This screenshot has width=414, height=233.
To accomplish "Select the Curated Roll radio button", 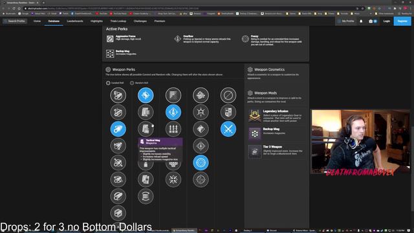I will 108,83.
